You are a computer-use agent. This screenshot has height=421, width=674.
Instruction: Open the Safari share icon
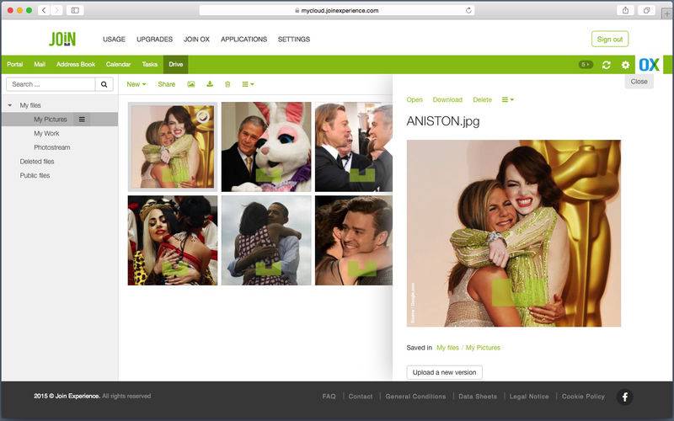625,10
